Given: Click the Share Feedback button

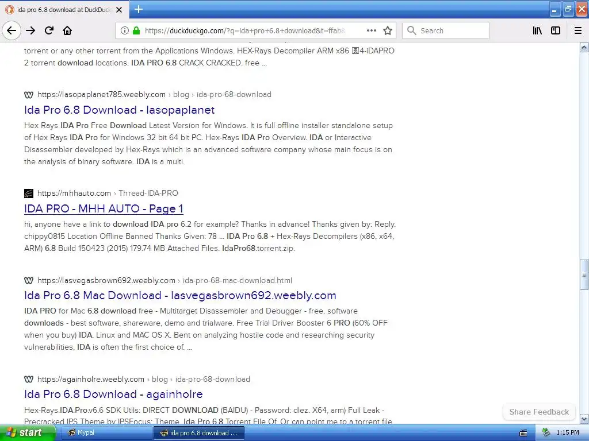Looking at the screenshot, I should [x=539, y=412].
